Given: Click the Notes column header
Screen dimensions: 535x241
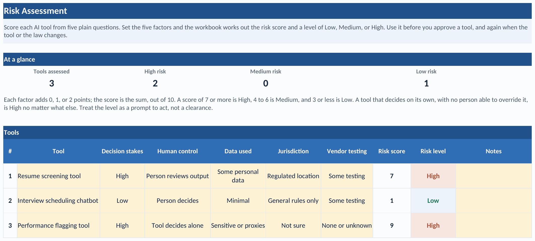Looking at the screenshot, I should (x=494, y=151).
